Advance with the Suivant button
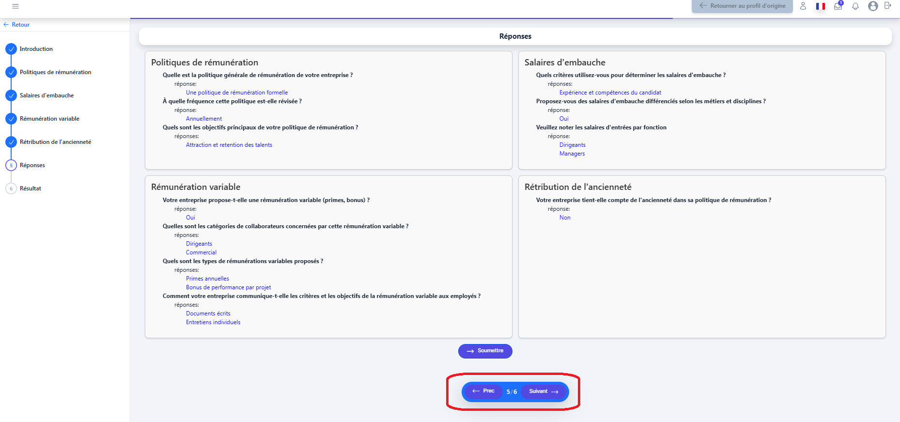Image resolution: width=900 pixels, height=422 pixels. coord(543,391)
